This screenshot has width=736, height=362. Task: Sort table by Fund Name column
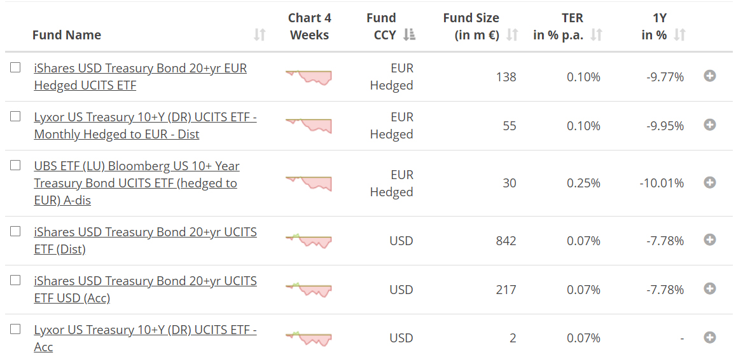tap(260, 35)
